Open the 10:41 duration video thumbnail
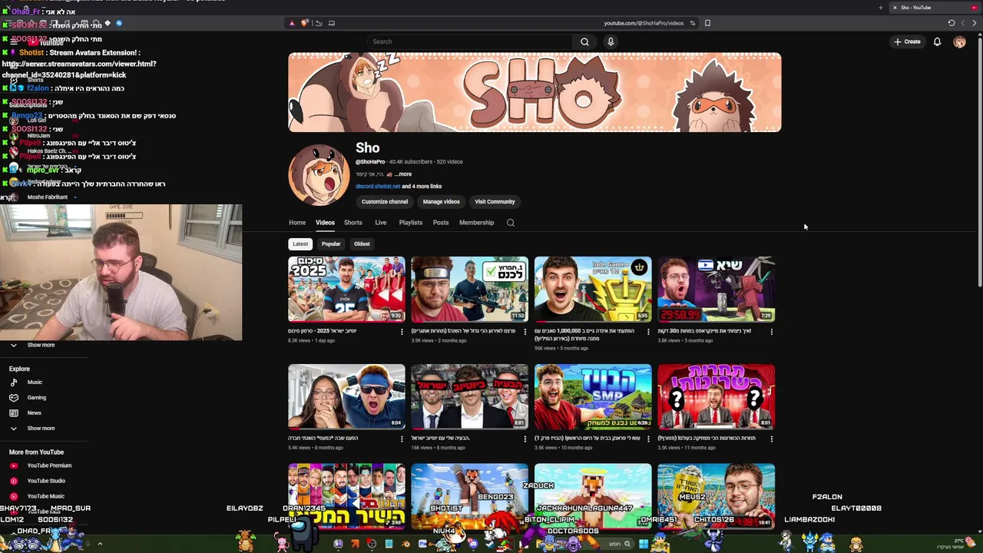 [x=716, y=495]
